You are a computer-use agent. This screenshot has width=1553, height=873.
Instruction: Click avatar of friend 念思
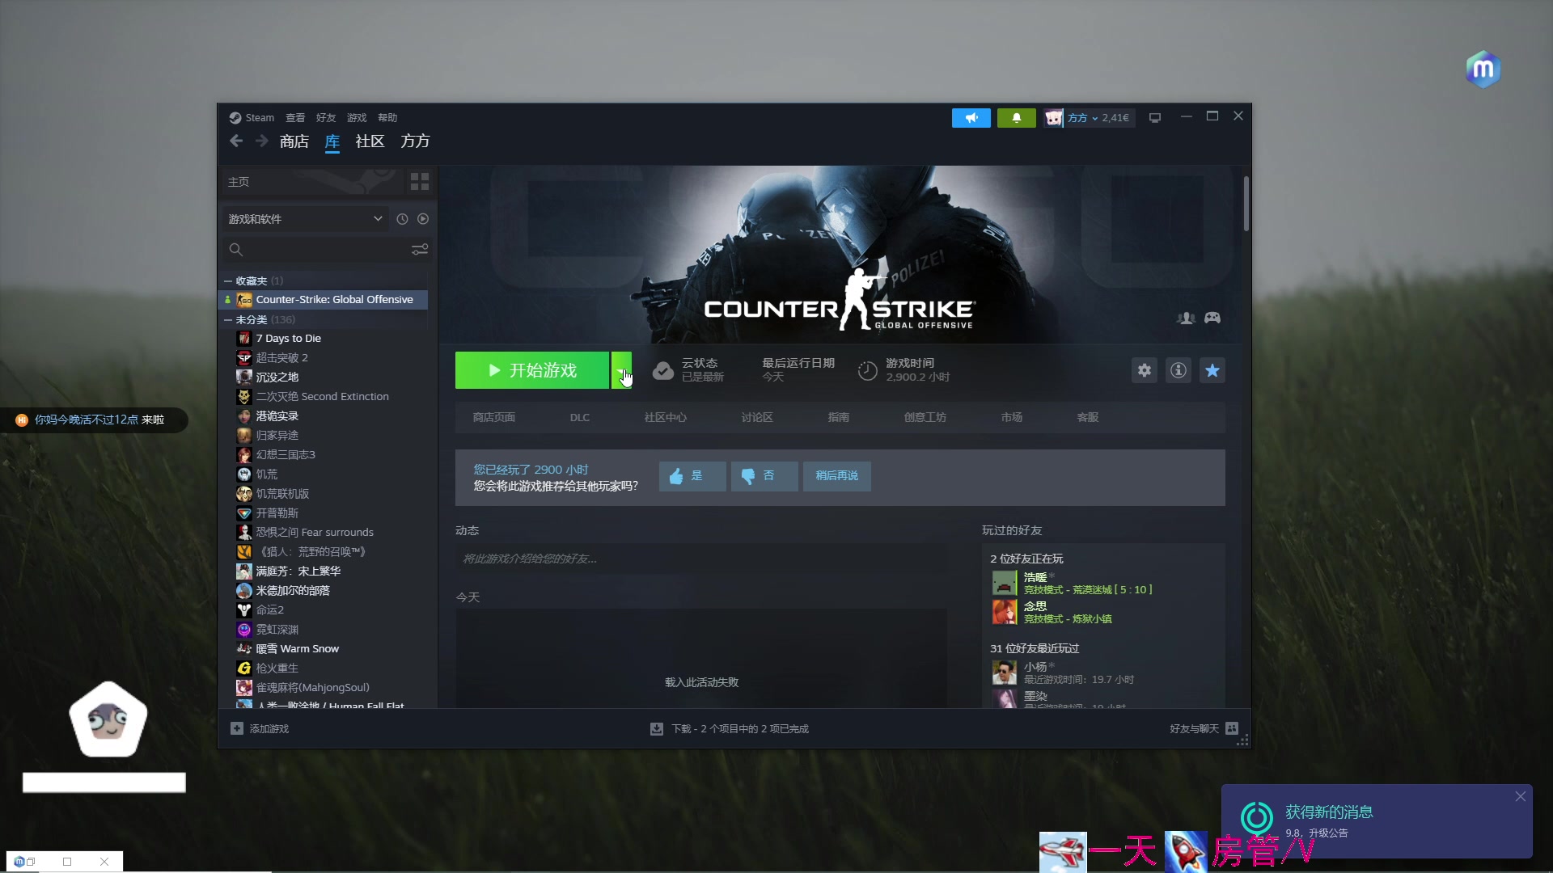(1004, 612)
